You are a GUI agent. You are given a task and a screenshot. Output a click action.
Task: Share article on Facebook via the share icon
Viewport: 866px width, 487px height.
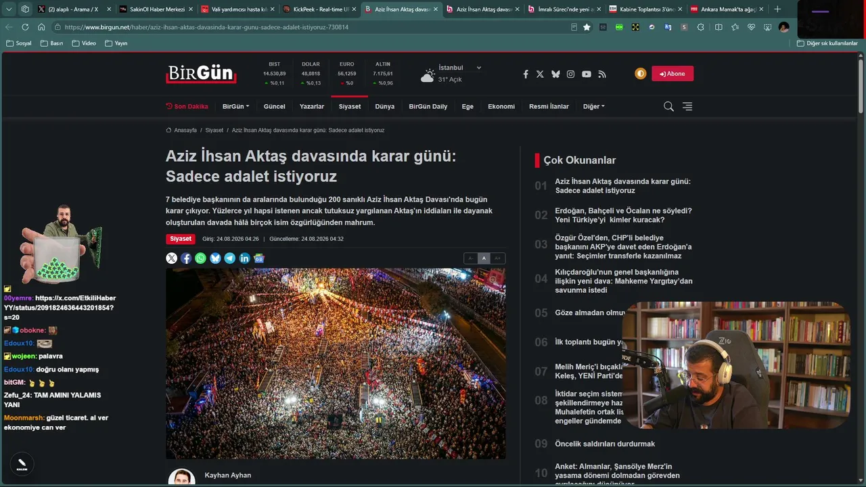click(x=186, y=258)
